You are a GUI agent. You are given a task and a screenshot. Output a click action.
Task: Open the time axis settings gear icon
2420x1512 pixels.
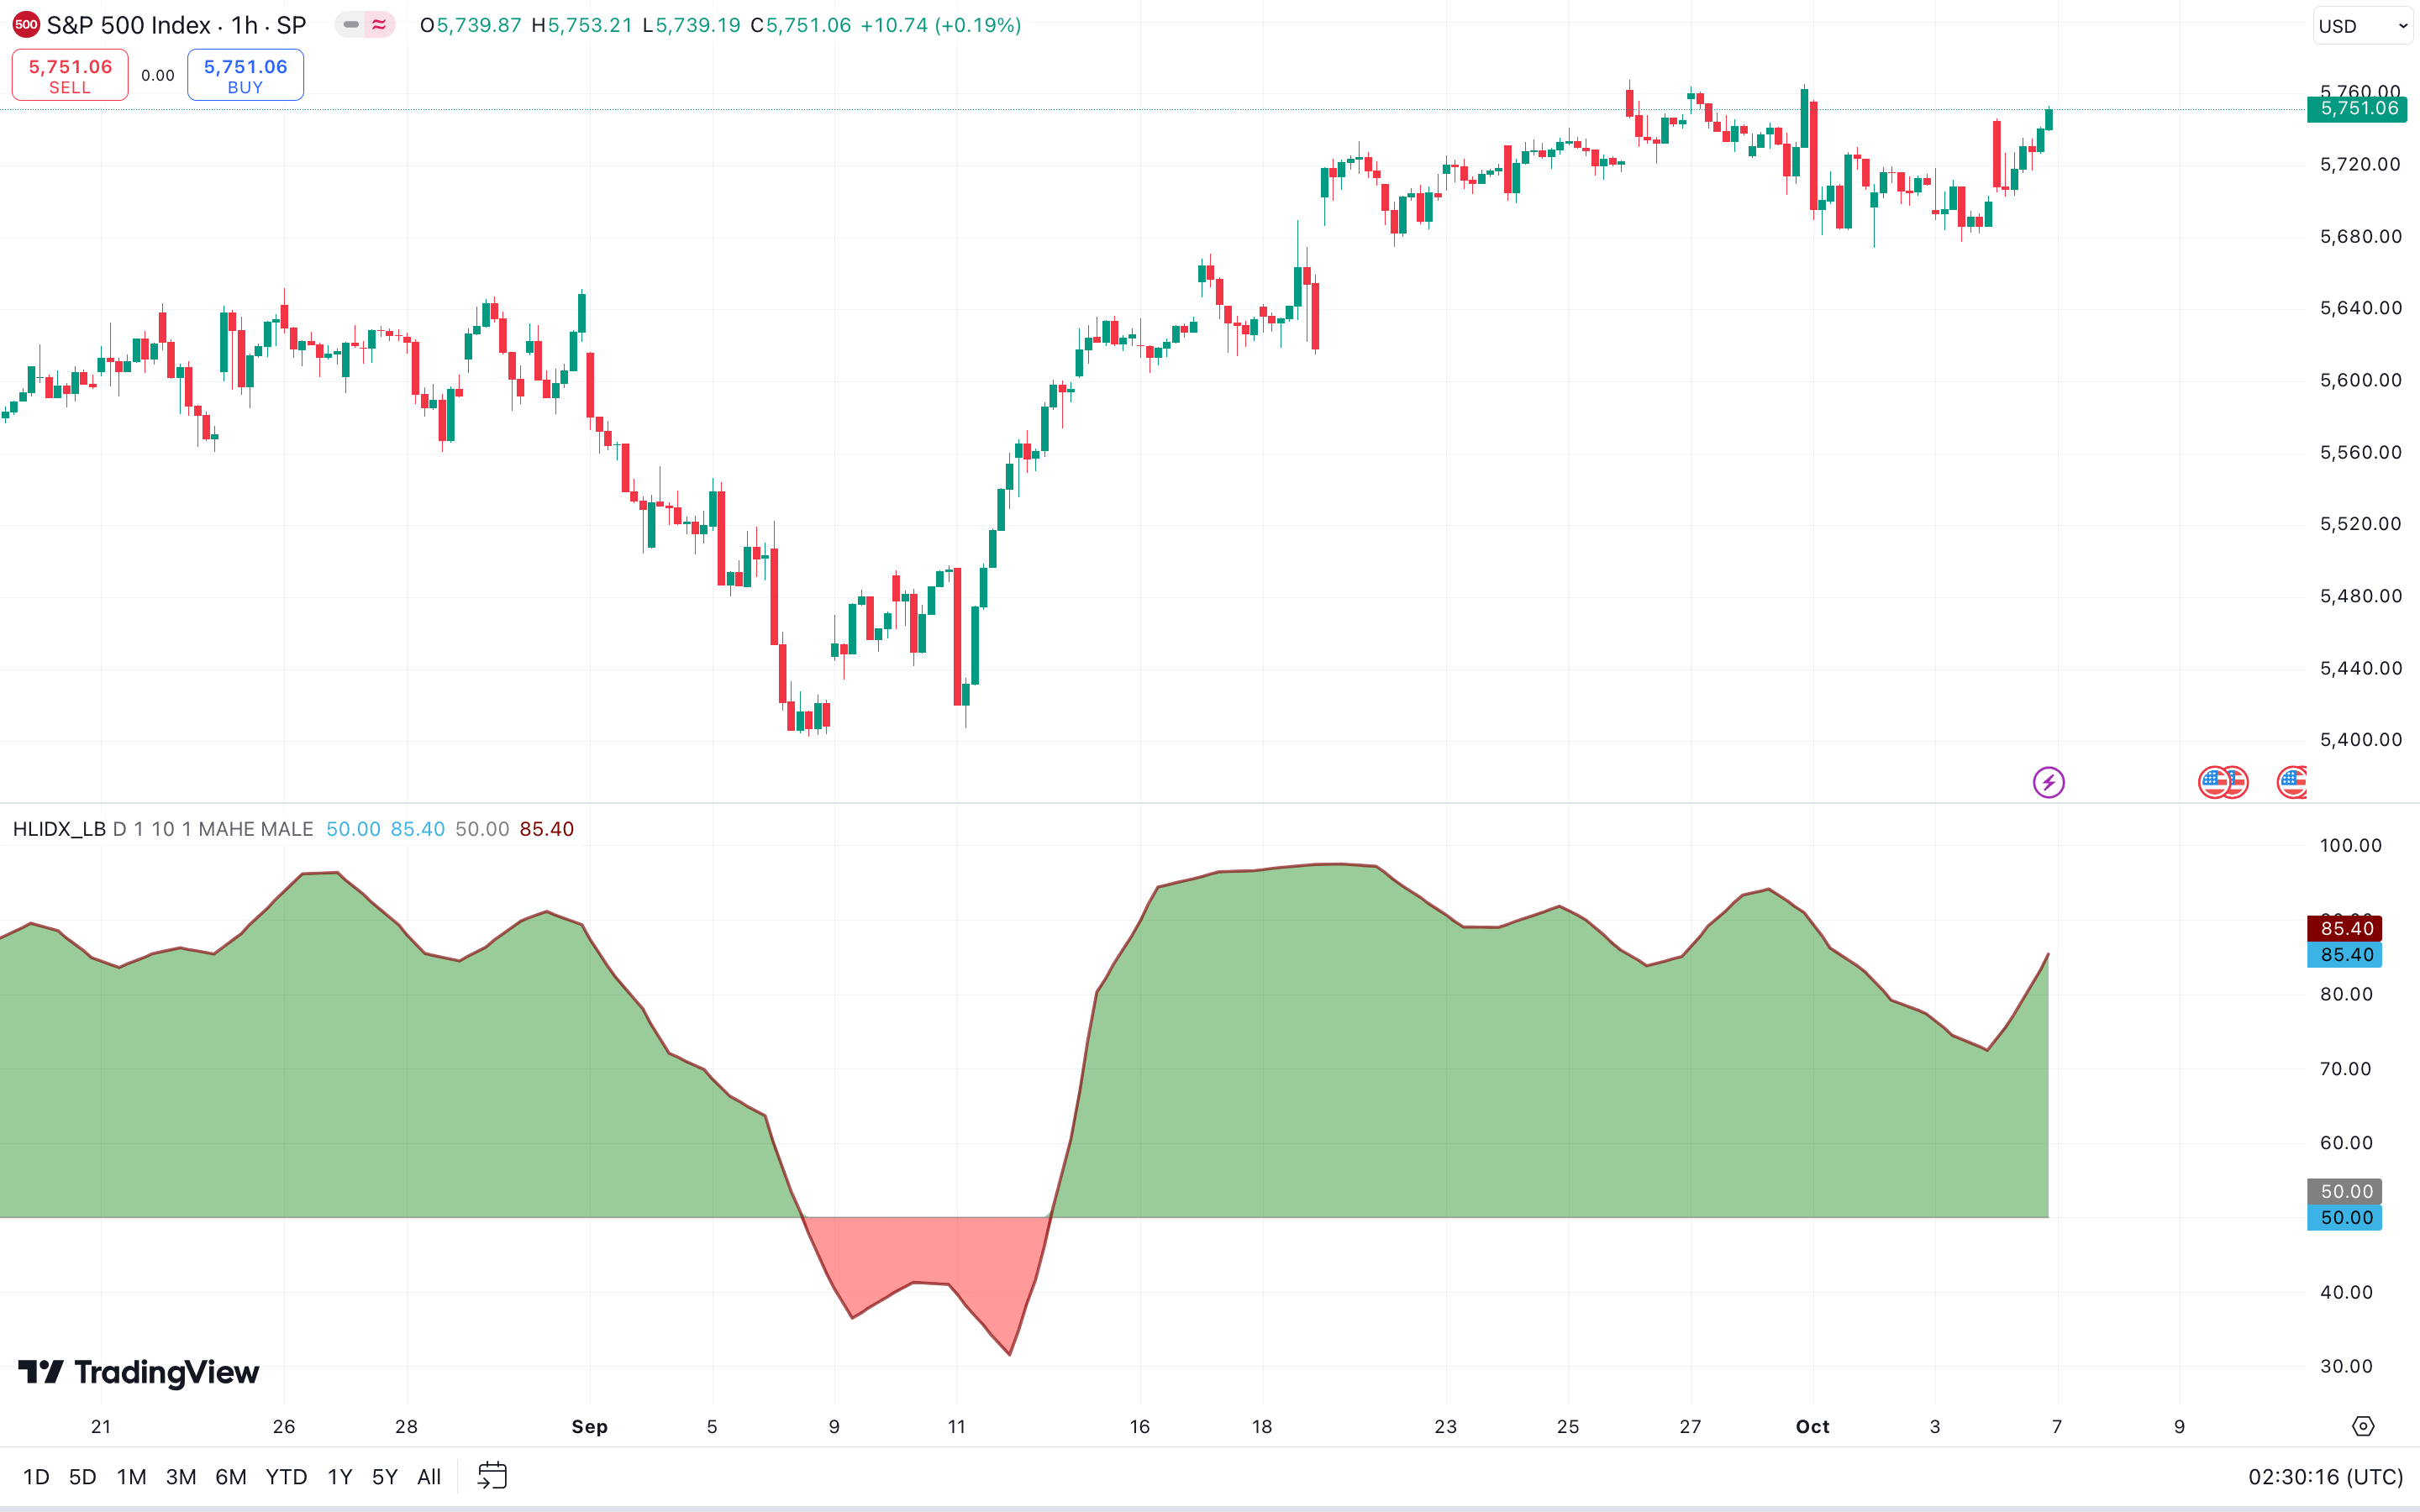click(2363, 1426)
